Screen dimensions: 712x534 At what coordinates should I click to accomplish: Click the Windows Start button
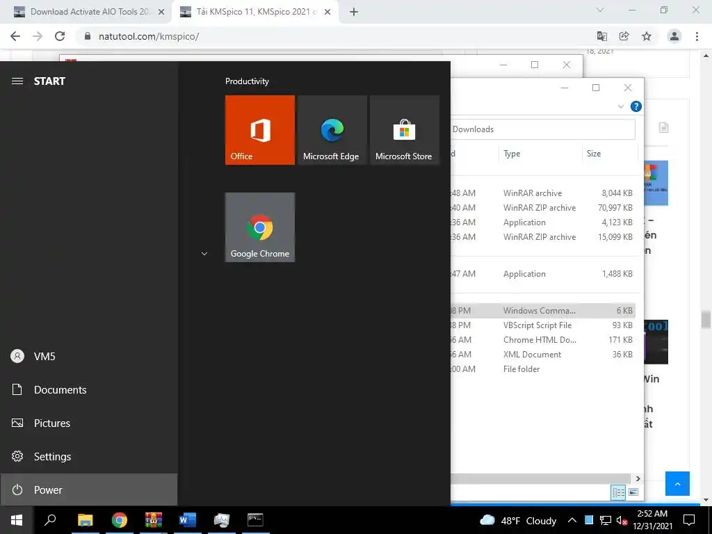click(17, 520)
